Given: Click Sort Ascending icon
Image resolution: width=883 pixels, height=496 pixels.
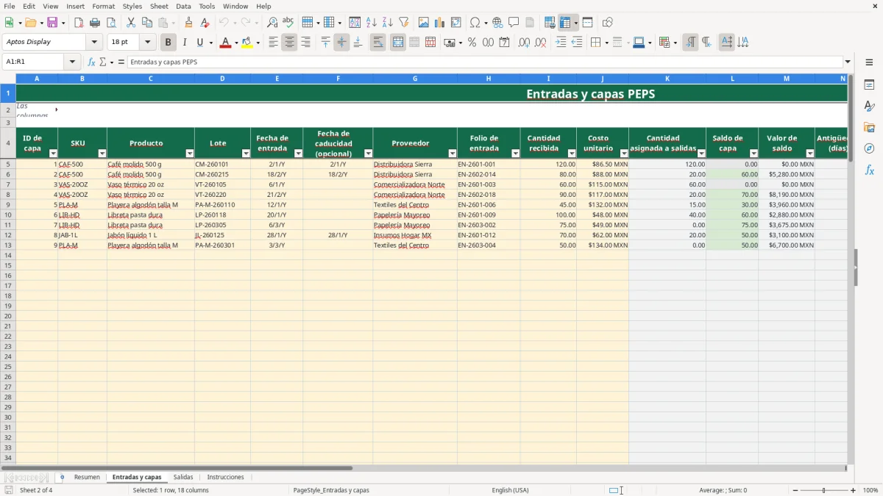Looking at the screenshot, I should pyautogui.click(x=372, y=23).
